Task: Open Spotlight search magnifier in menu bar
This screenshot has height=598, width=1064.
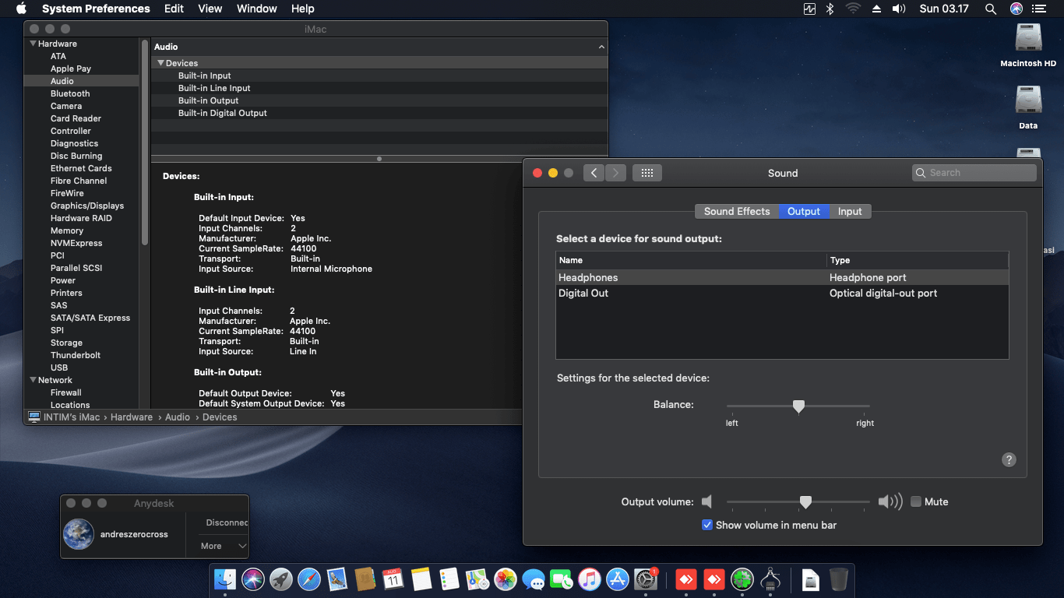Action: [990, 9]
